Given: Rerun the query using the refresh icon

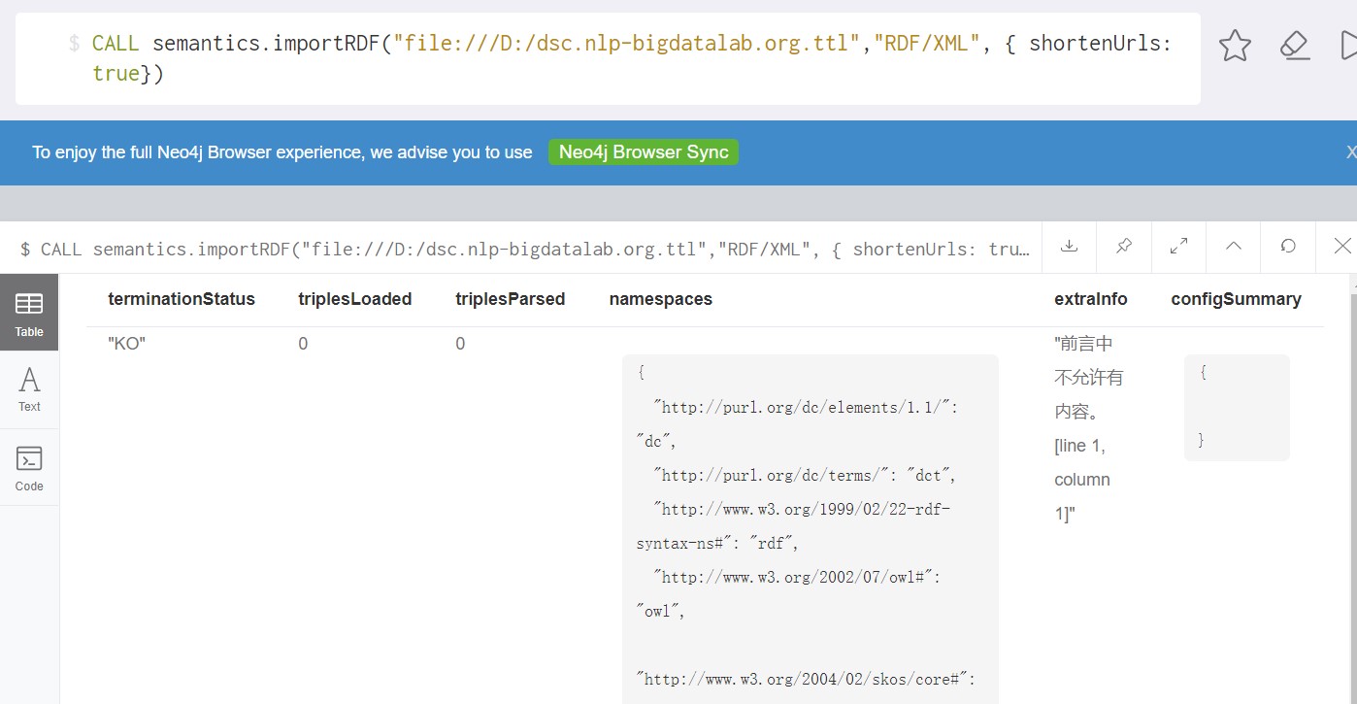Looking at the screenshot, I should click(1288, 247).
